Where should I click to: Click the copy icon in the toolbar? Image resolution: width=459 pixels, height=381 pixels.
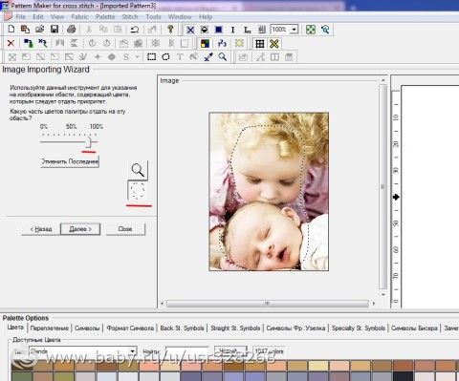pos(103,30)
